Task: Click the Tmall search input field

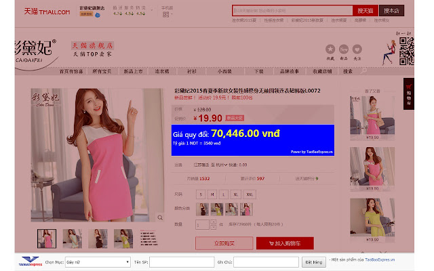Action: (292, 11)
